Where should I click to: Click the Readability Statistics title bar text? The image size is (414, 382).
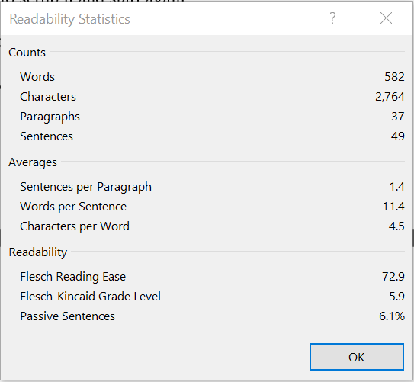(x=69, y=19)
